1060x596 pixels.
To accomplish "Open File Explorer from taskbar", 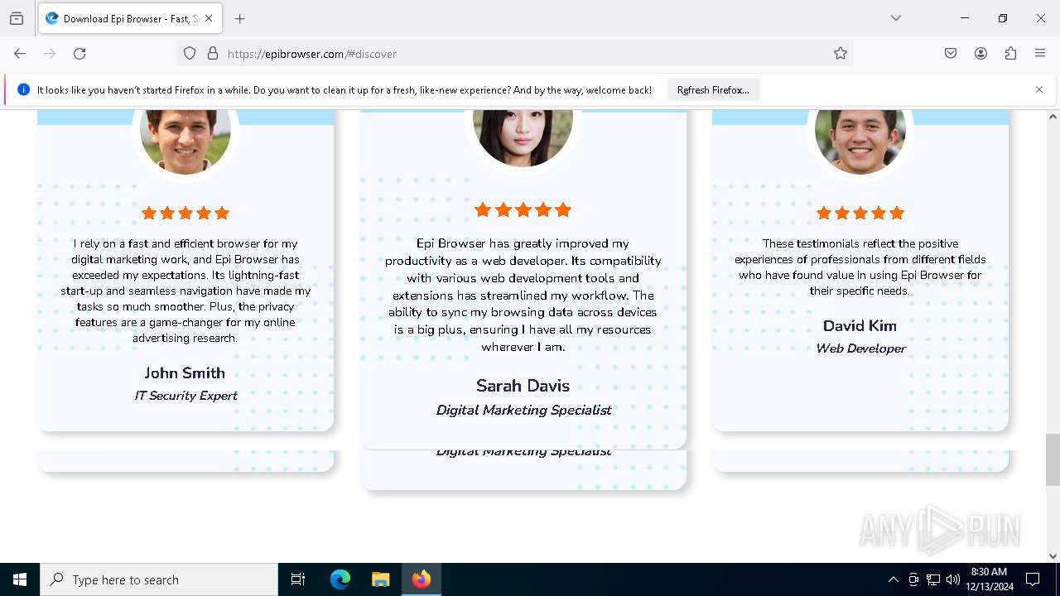I will point(380,579).
